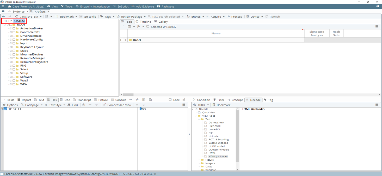This screenshot has width=382, height=176.
Task: Click the back arrow navigation icon
Action: [x=3, y=16]
